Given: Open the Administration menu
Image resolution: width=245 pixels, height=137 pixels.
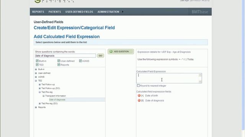Looking at the screenshot, I should click(108, 12).
